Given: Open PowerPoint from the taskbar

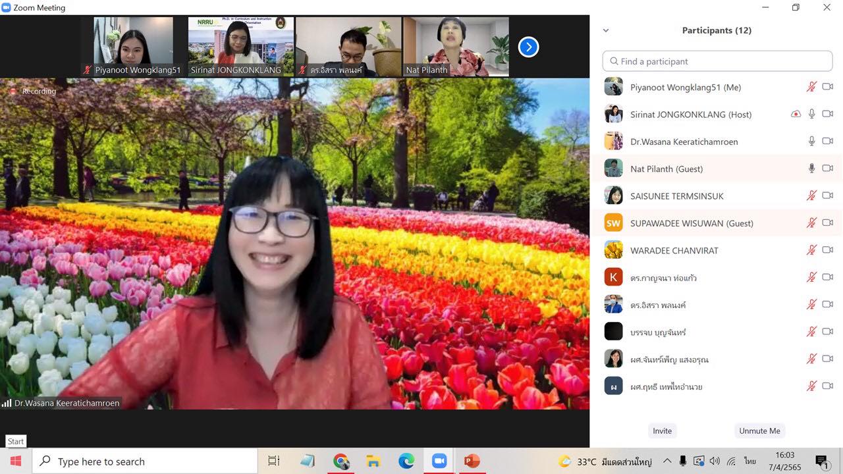Looking at the screenshot, I should tap(472, 461).
